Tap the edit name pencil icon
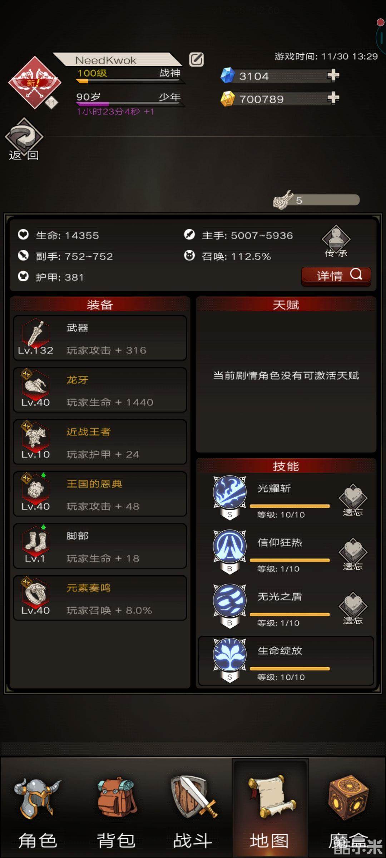The width and height of the screenshot is (386, 858). click(196, 59)
